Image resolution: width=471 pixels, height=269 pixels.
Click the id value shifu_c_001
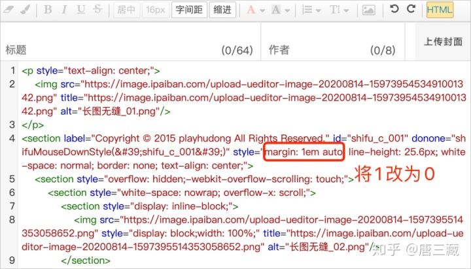[377, 138]
